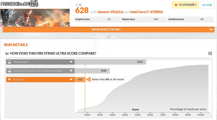This screenshot has width=217, height=120.
Task: Click the Fire Strike artwork thumbnail
Action: coord(35,18)
